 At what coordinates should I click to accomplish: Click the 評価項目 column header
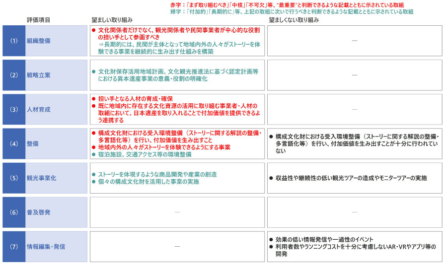coord(38,20)
